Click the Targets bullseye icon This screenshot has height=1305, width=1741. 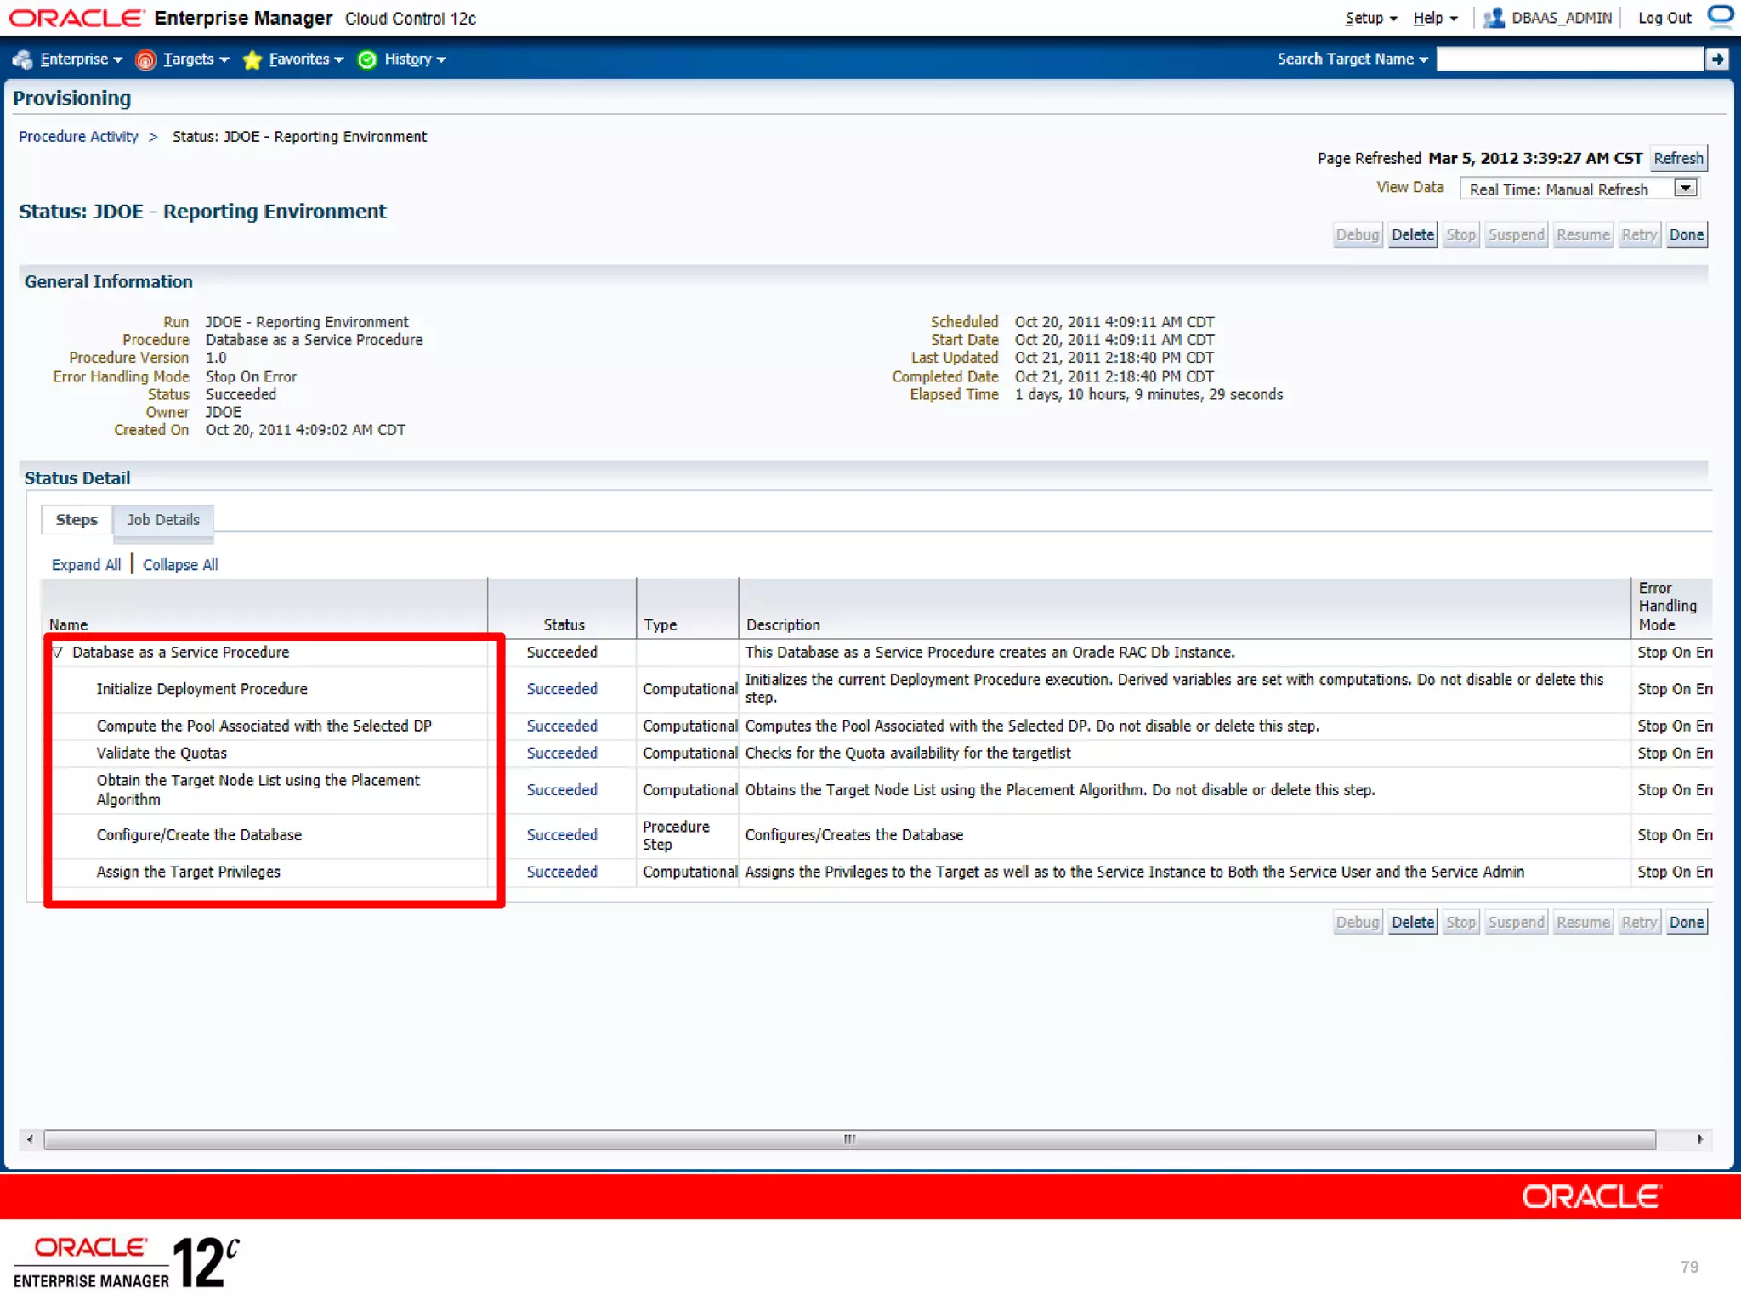pyautogui.click(x=146, y=59)
